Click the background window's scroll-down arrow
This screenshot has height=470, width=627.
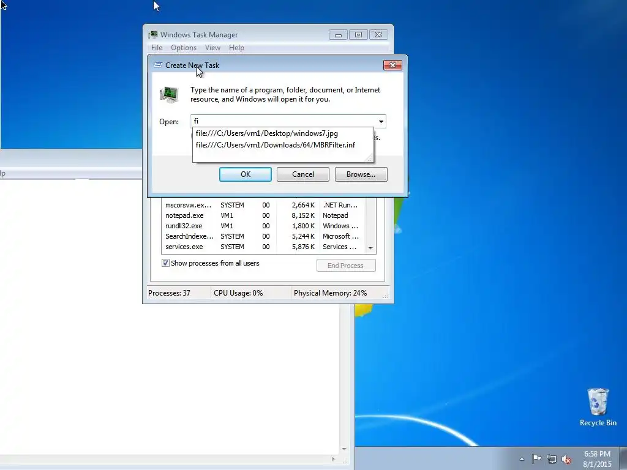click(x=344, y=449)
